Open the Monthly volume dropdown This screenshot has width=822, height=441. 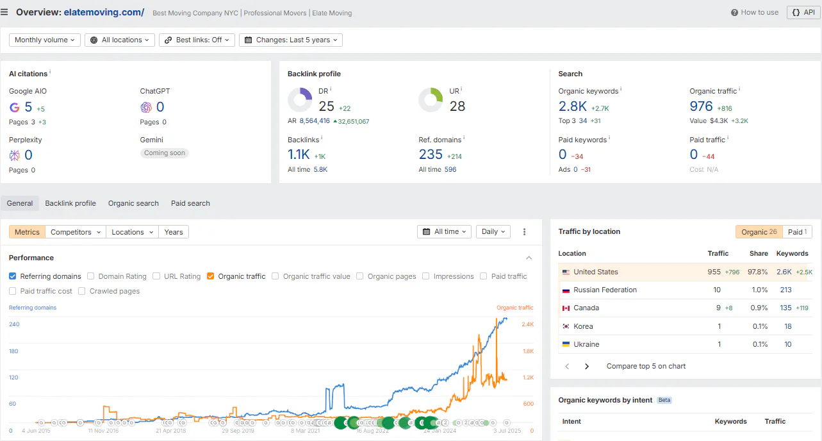(x=45, y=40)
